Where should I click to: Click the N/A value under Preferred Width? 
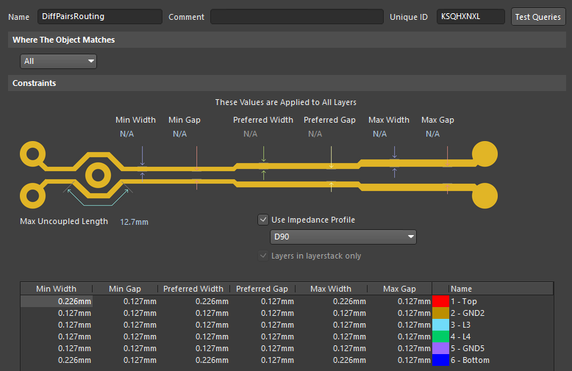point(250,134)
